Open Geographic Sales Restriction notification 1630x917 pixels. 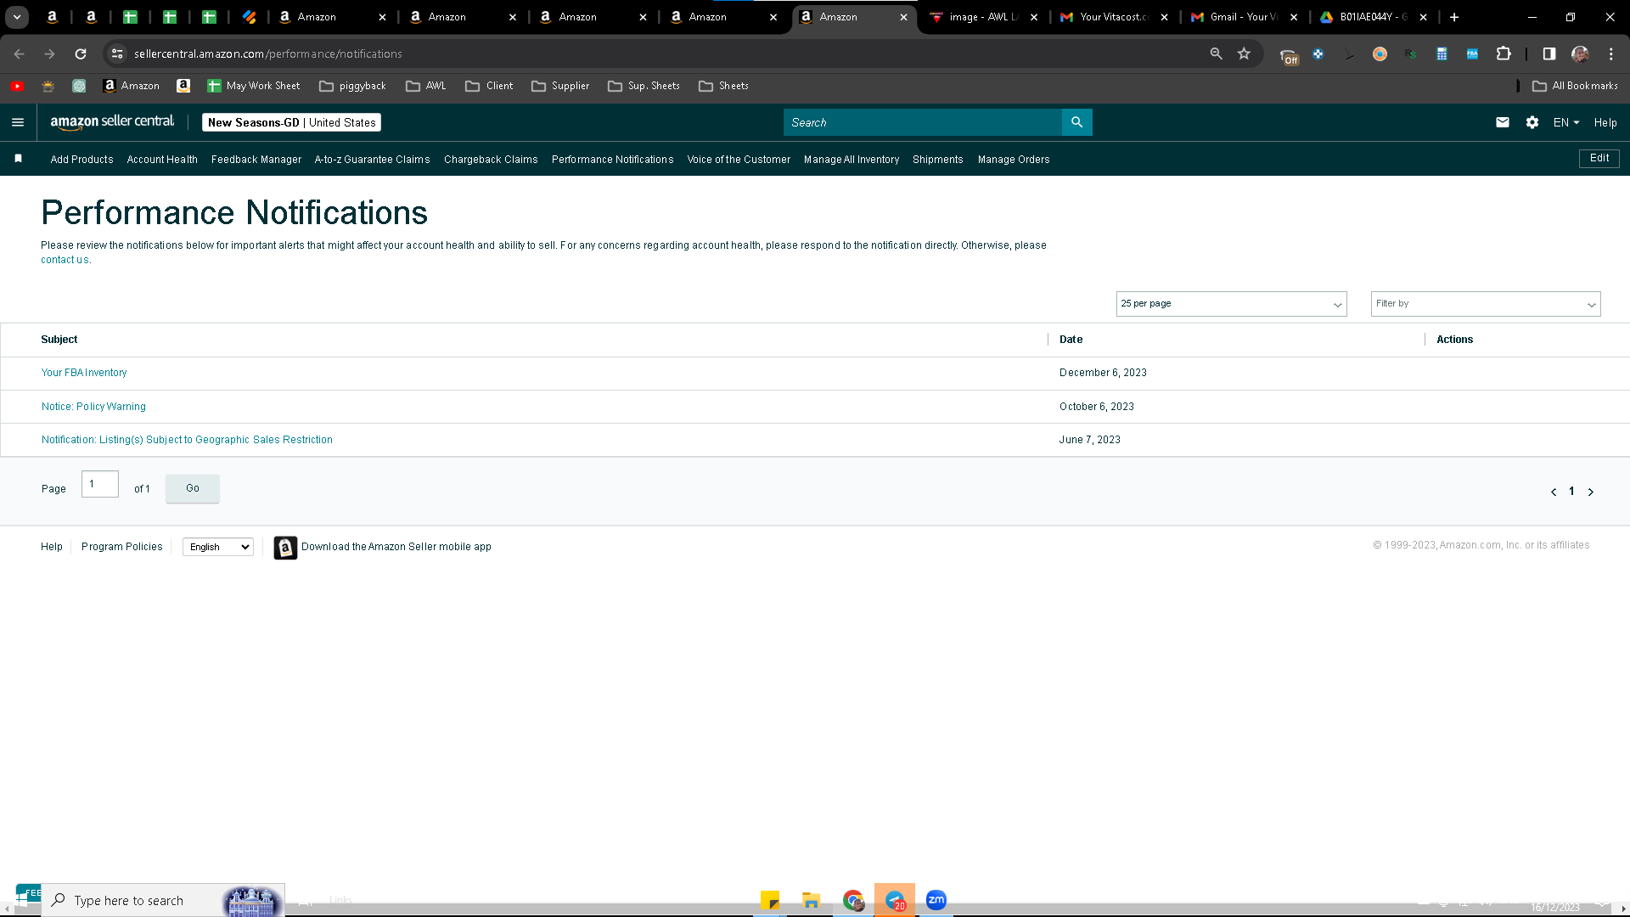point(187,440)
